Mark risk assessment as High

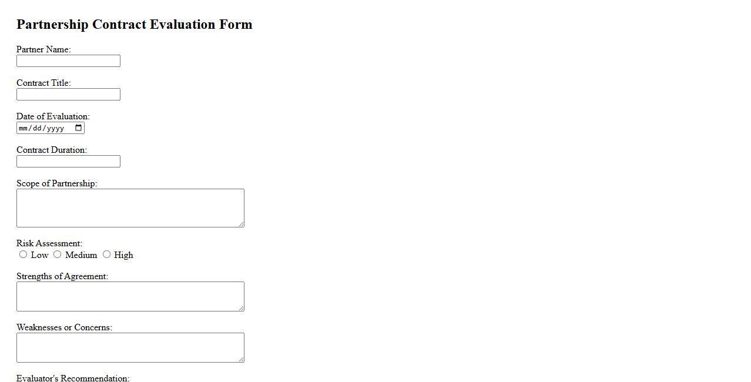click(106, 254)
